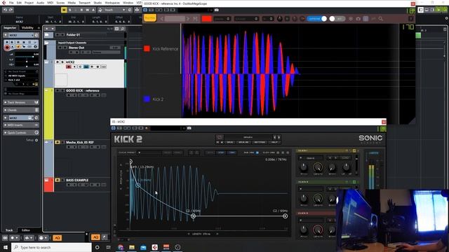449x252 pixels.
Task: Click the Input/Output Channels folder icon
Action: (x=46, y=43)
